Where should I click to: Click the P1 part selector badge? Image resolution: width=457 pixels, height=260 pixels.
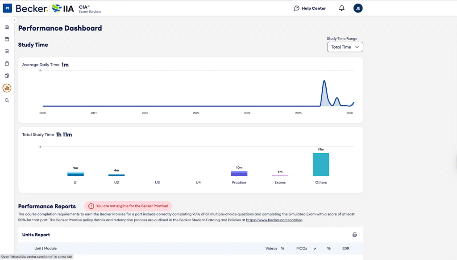[7, 8]
